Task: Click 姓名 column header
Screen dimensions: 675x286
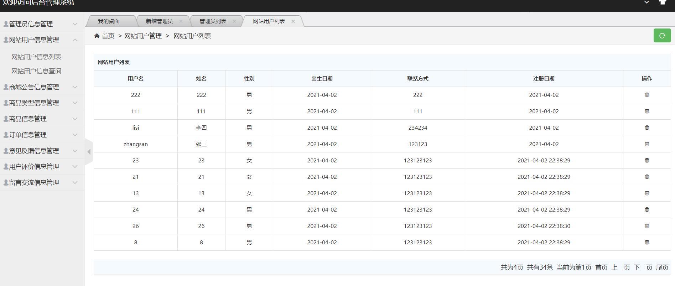Action: 201,79
